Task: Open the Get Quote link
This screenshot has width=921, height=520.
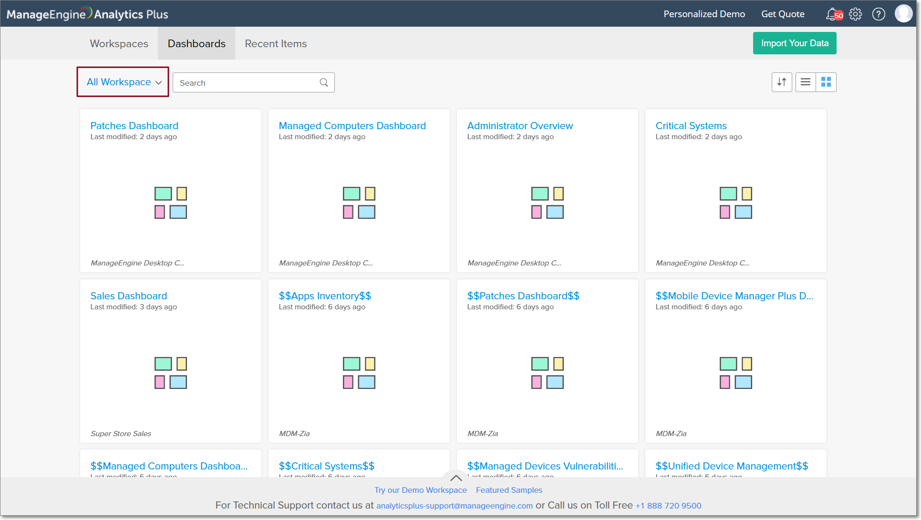Action: coord(783,14)
